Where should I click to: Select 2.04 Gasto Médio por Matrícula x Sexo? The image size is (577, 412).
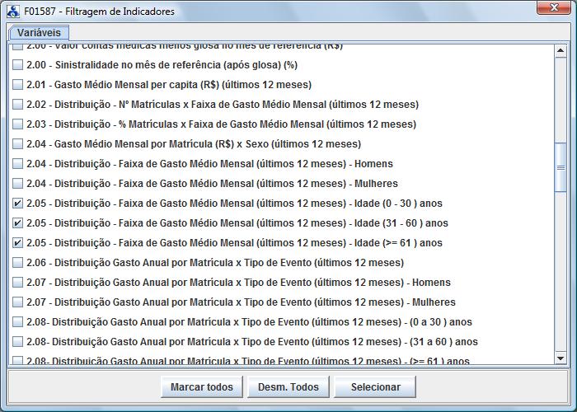(x=18, y=144)
